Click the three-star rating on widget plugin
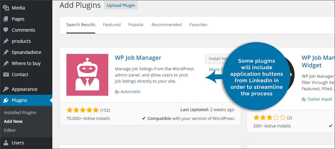 point(270,117)
